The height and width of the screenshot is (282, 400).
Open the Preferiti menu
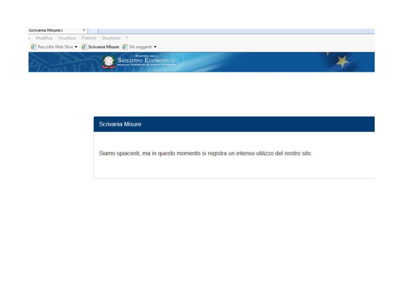(x=89, y=38)
